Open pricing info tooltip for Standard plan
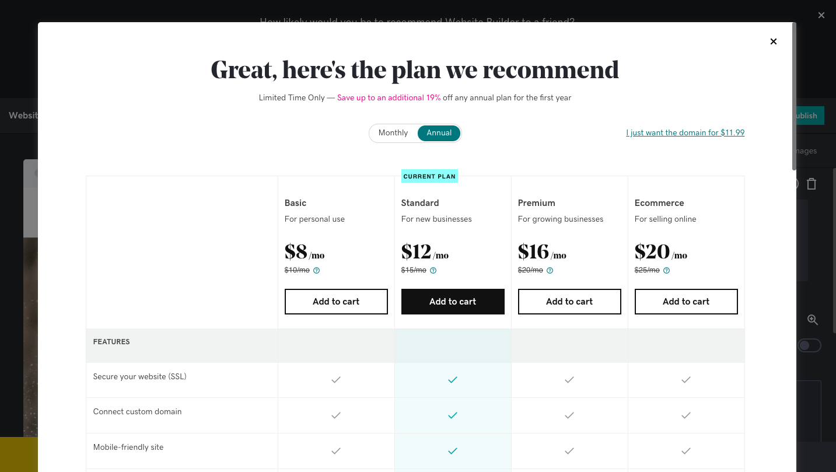Viewport: 836px width, 472px height. click(x=433, y=270)
